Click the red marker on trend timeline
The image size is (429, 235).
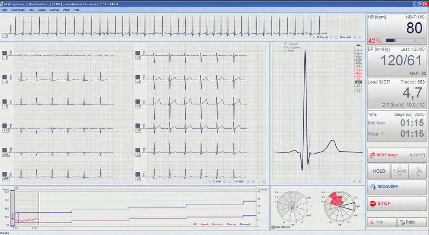tap(17, 188)
